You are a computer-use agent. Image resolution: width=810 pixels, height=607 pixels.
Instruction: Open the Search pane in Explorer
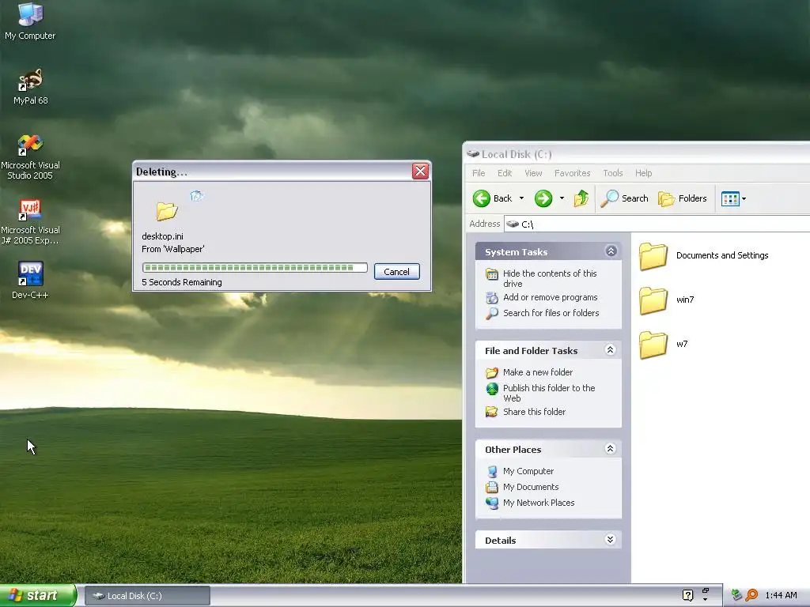[x=624, y=198]
